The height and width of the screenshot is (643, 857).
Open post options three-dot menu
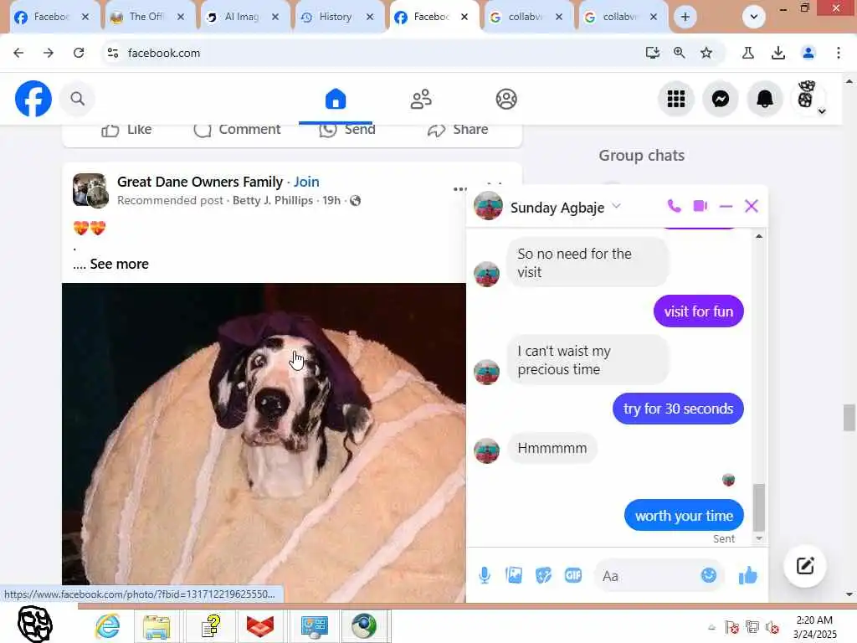pyautogui.click(x=459, y=189)
